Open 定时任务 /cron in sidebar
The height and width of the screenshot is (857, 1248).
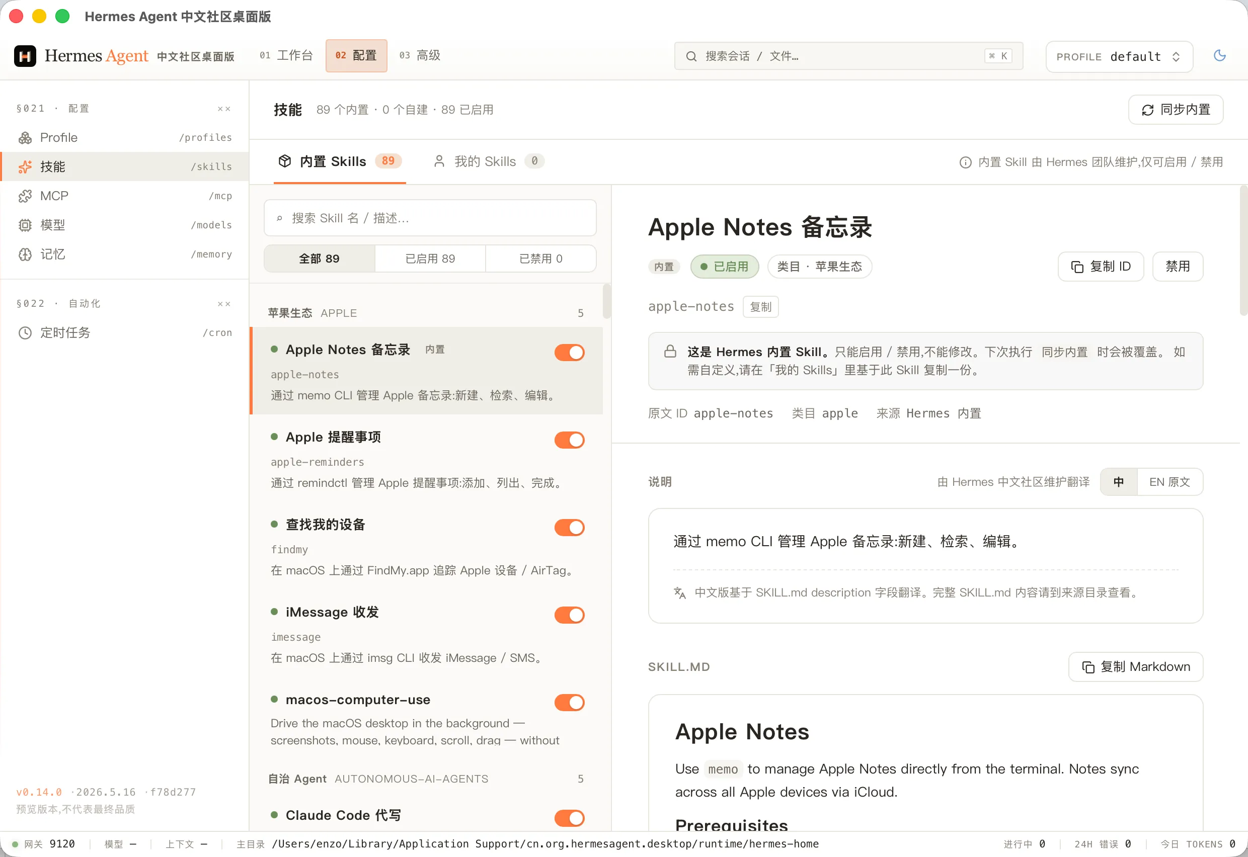click(x=125, y=333)
